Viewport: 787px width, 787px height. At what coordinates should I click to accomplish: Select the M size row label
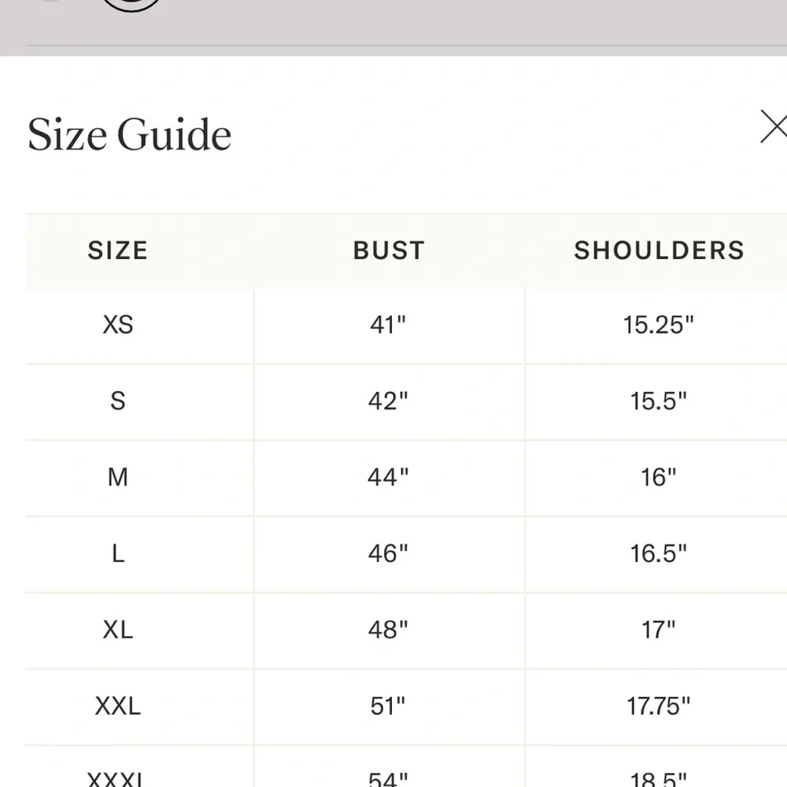(118, 477)
